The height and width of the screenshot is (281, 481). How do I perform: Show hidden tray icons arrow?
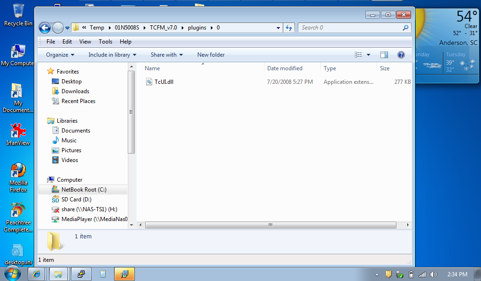pos(377,274)
